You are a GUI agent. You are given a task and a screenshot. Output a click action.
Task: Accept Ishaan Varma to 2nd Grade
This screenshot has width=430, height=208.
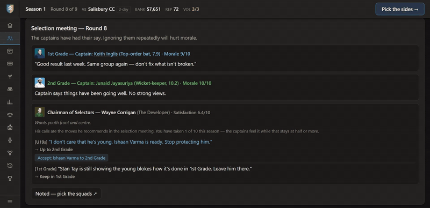[x=71, y=158]
